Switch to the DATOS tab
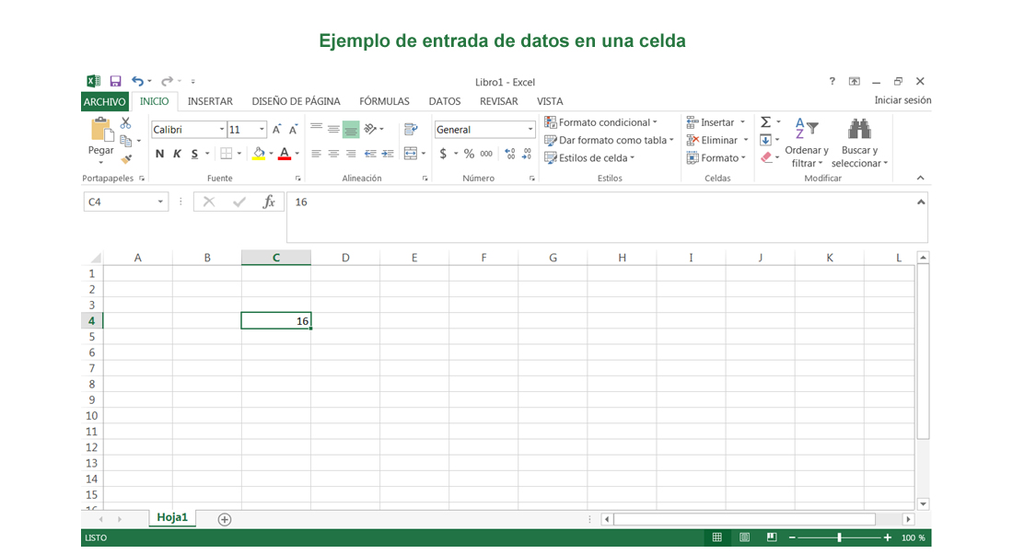Screen dimensions: 1013x554 pos(445,101)
